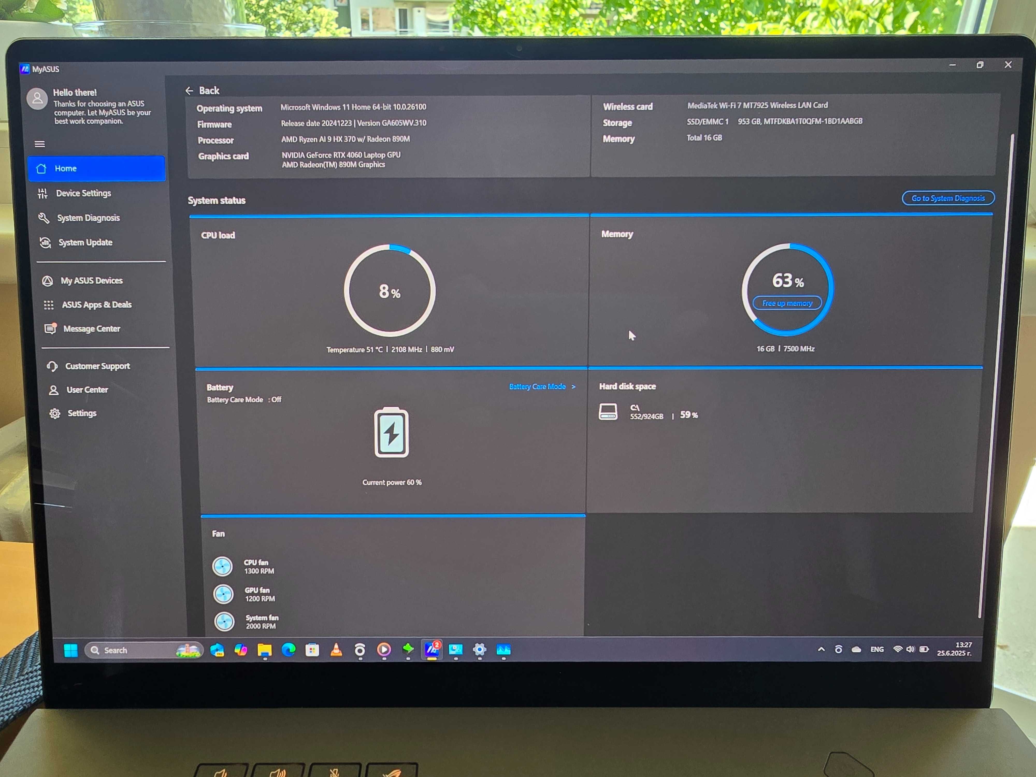Click the C drive disk icon
Image resolution: width=1036 pixels, height=777 pixels.
608,412
